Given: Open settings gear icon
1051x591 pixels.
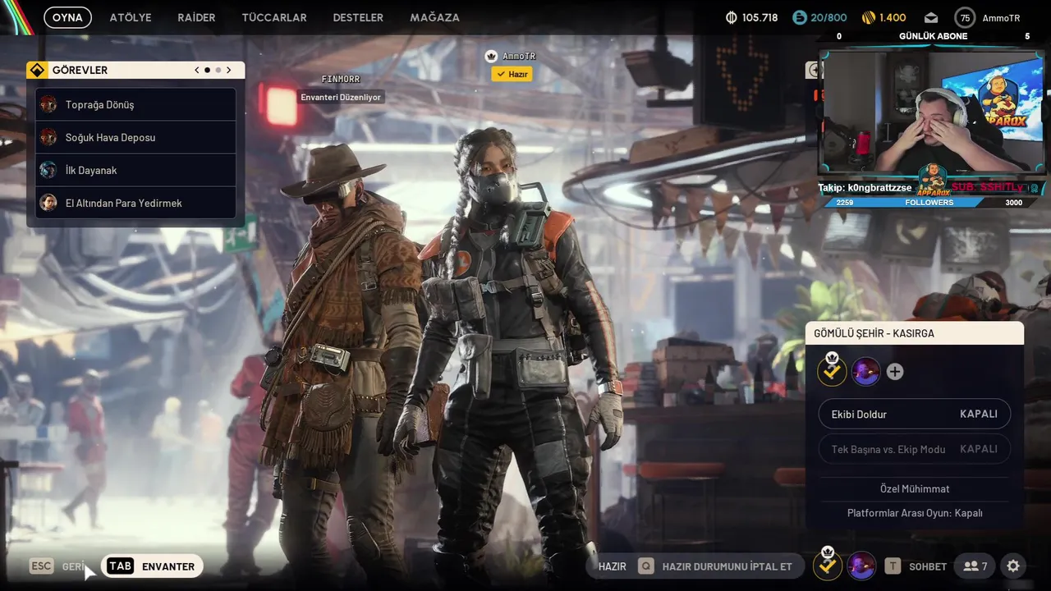Looking at the screenshot, I should click(1013, 566).
